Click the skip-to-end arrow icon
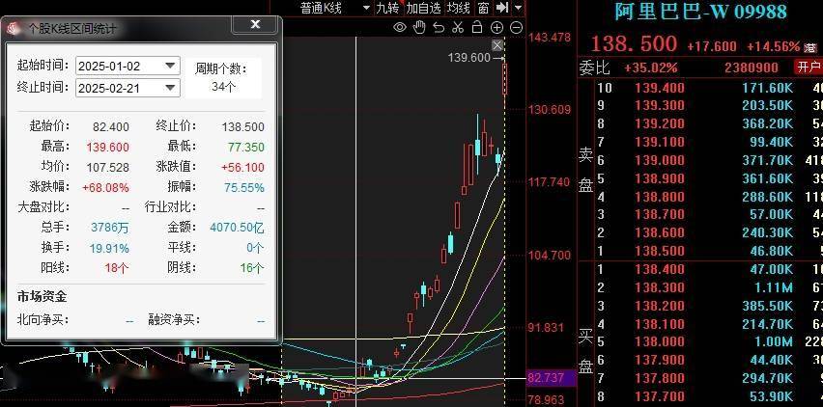Image resolution: width=823 pixels, height=407 pixels. [x=501, y=8]
